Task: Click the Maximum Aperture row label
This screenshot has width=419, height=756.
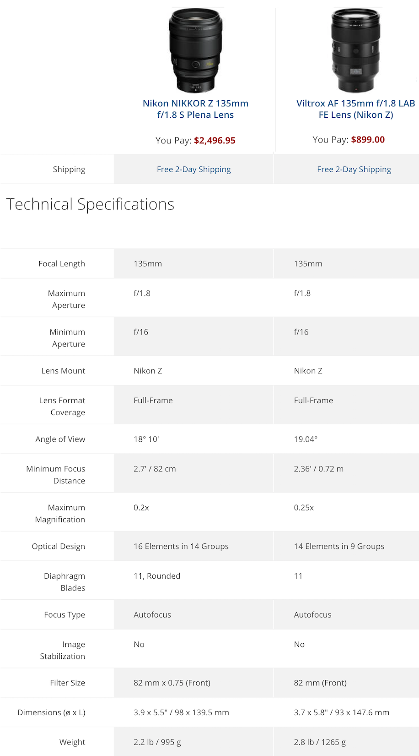Action: coord(66,299)
